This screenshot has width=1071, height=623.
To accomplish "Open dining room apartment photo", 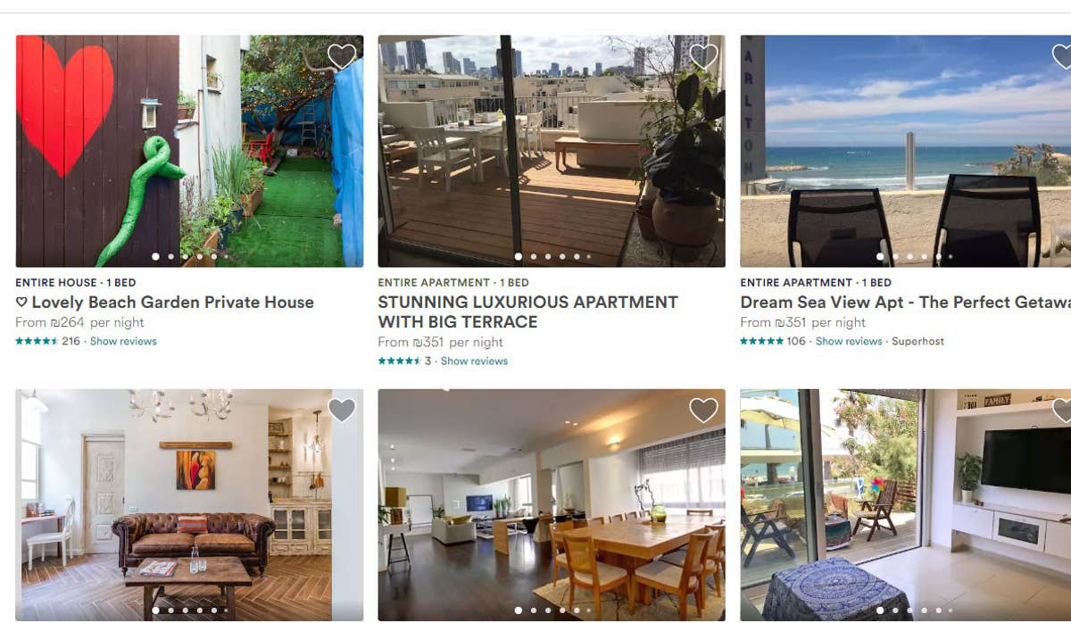I will [552, 504].
